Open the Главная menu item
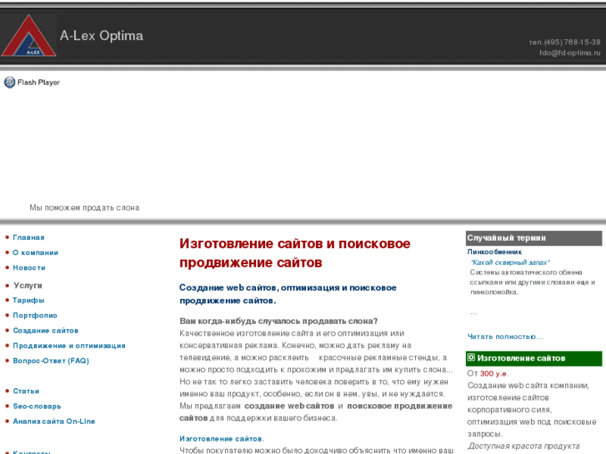Viewport: 606px width, 454px height. [x=28, y=237]
